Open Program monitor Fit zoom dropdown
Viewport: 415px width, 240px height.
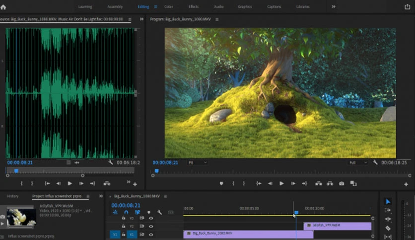coord(198,163)
